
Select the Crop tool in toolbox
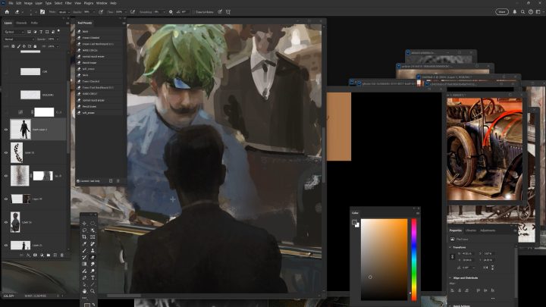(x=84, y=237)
